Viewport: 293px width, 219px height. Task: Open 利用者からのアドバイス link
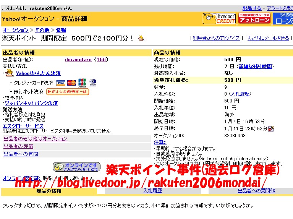tap(216, 38)
